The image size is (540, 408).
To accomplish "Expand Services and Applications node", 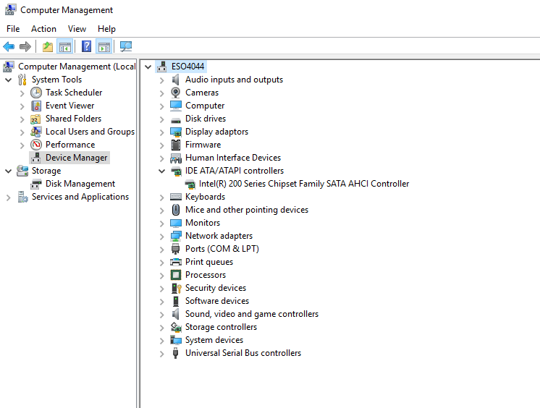I will [x=9, y=197].
